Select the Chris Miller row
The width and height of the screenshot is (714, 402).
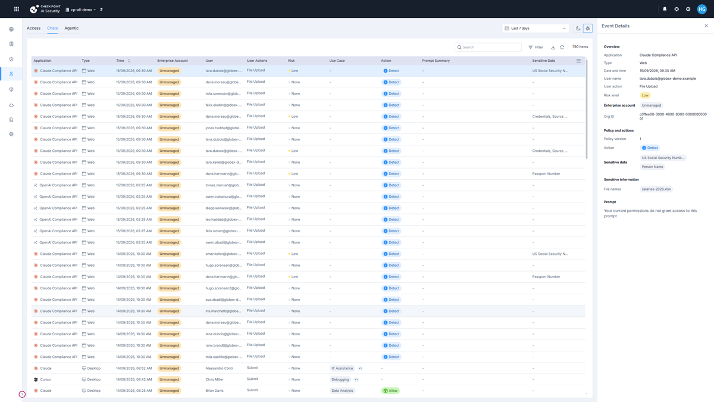308,379
